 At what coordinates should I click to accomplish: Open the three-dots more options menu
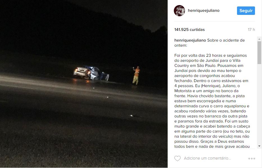point(252,158)
